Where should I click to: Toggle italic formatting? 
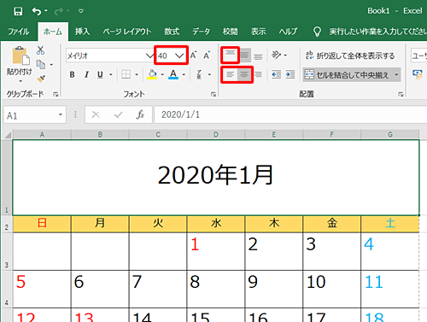(x=86, y=74)
